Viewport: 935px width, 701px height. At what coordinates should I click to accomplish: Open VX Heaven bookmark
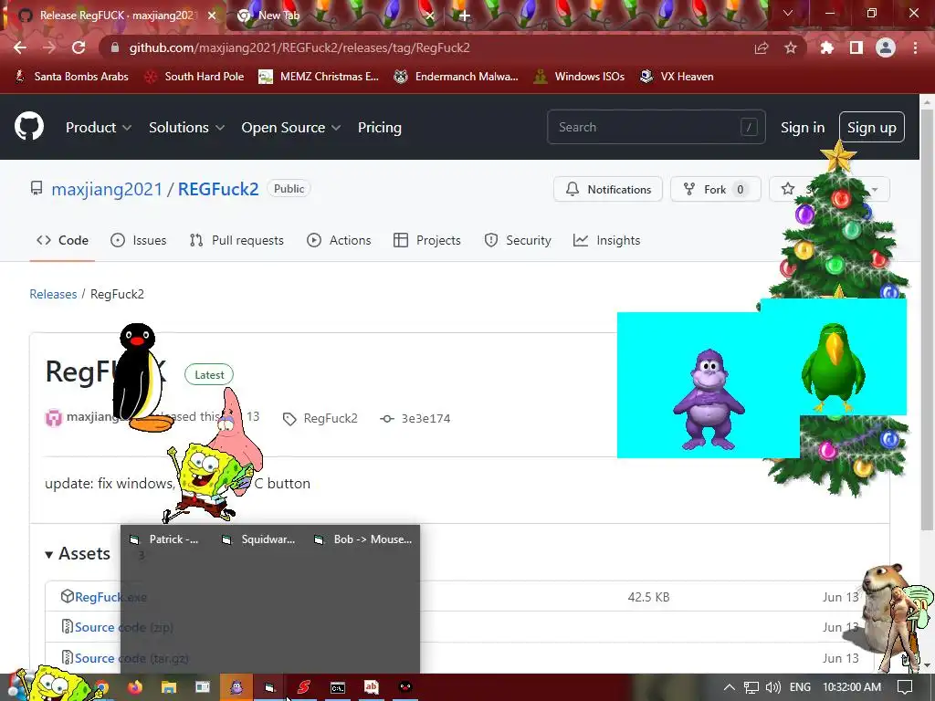pos(677,77)
